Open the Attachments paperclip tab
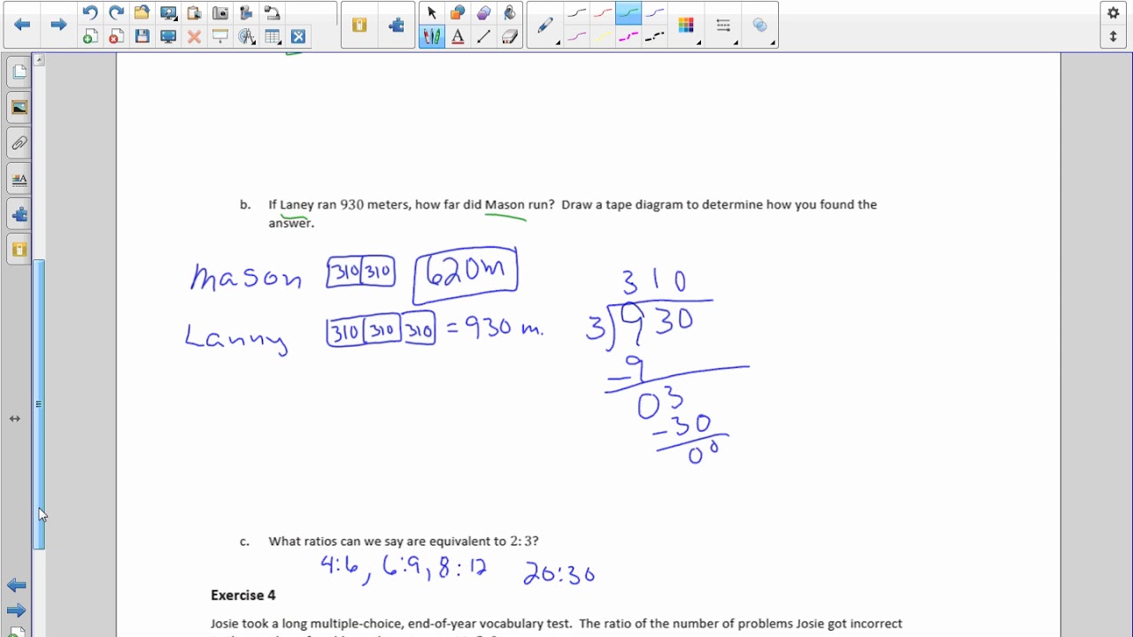Image resolution: width=1133 pixels, height=637 pixels. [19, 142]
